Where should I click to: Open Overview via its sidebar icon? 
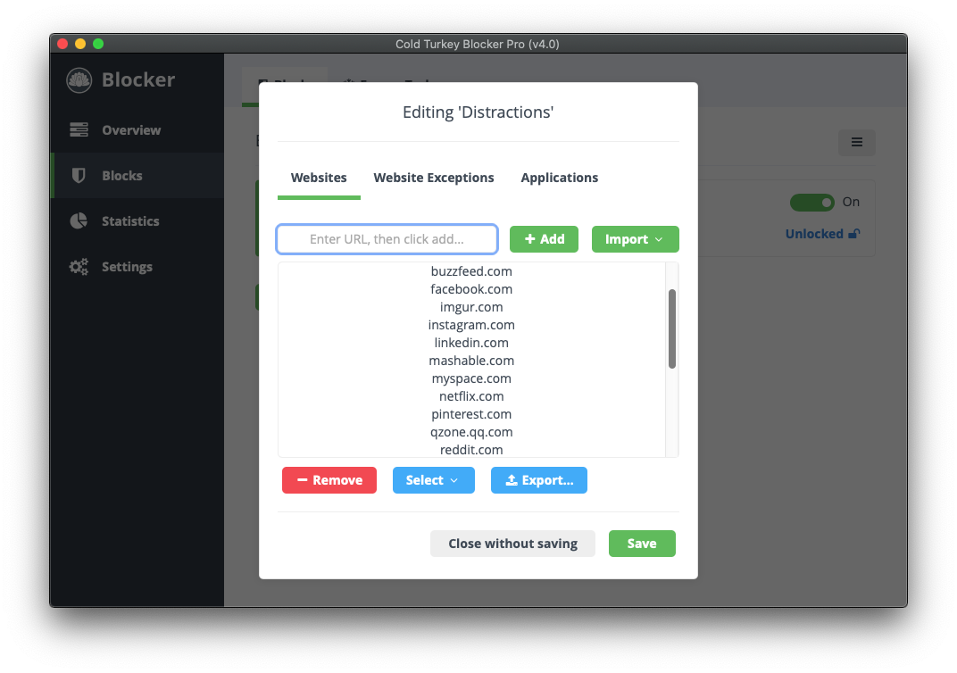(x=79, y=129)
